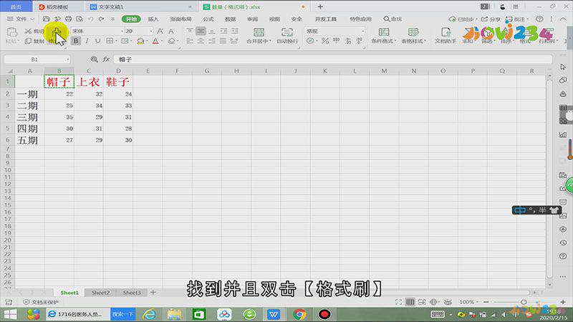Select the 页面布局 Page Layout tab

(x=180, y=19)
